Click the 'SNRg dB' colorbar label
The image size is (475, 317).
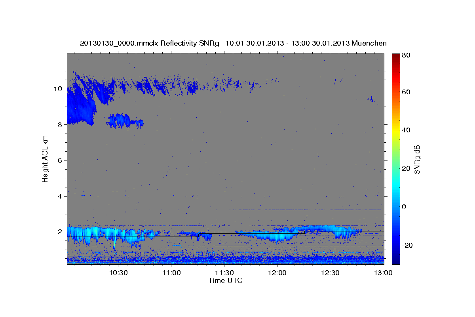[417, 159]
